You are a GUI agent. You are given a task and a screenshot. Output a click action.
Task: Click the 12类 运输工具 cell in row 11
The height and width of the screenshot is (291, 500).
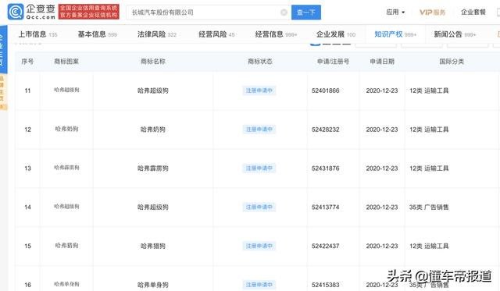pyautogui.click(x=429, y=90)
